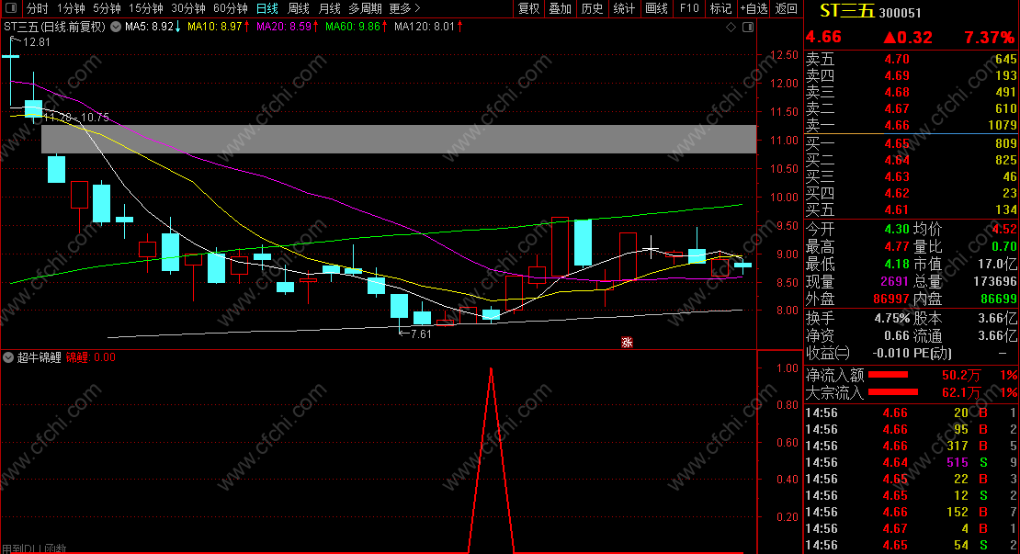Select the 分时 intraday tab
Screen dimensions: 1020x554
(x=37, y=8)
